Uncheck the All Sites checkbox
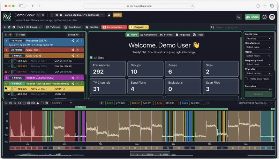 click(x=91, y=58)
